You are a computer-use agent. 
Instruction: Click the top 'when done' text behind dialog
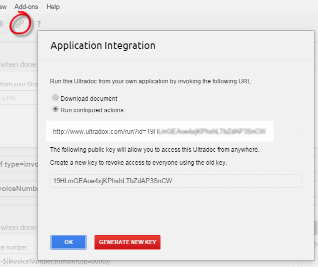[x=18, y=64]
